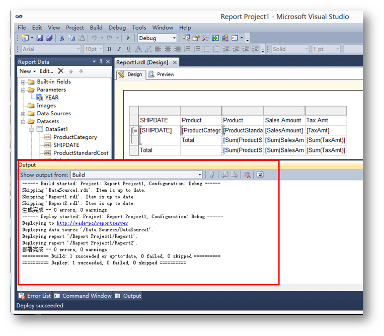Open the http://wade-pc/reportserver link
Image resolution: width=384 pixels, height=336 pixels.
tap(92, 223)
